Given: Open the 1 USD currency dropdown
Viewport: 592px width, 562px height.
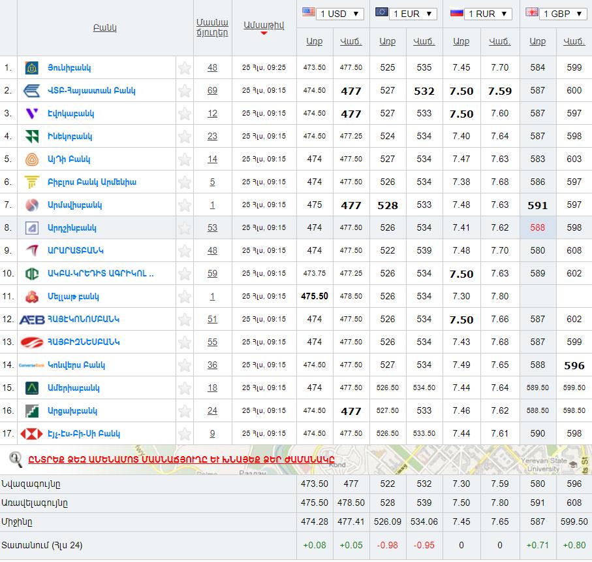Looking at the screenshot, I should click(x=333, y=13).
